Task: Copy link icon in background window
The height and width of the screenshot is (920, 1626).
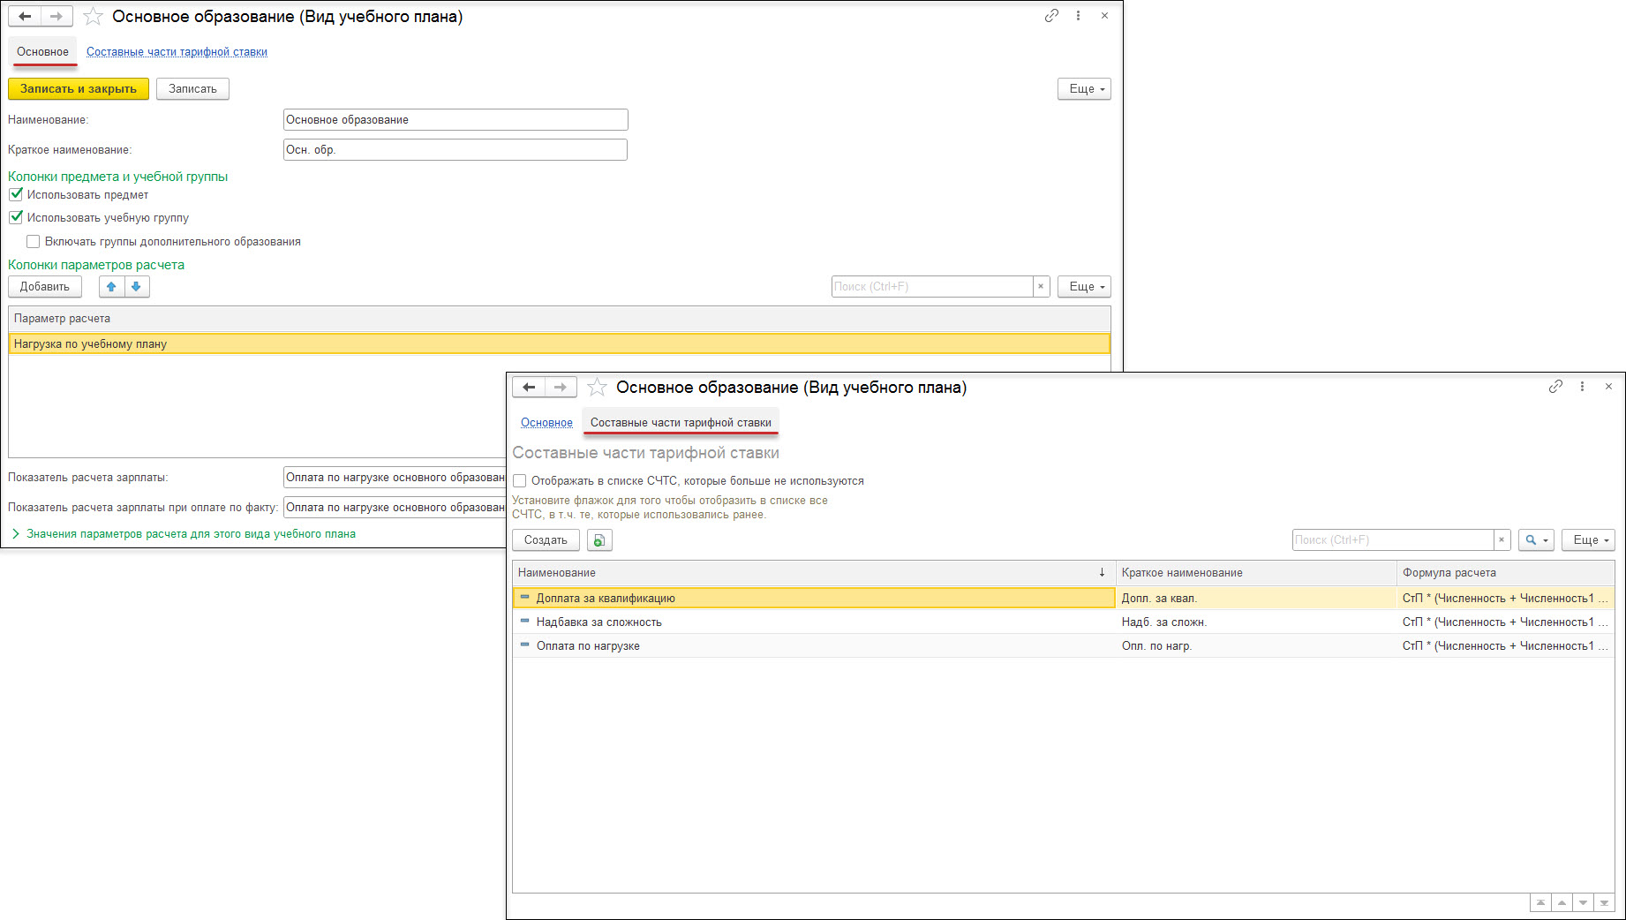Action: (1051, 16)
